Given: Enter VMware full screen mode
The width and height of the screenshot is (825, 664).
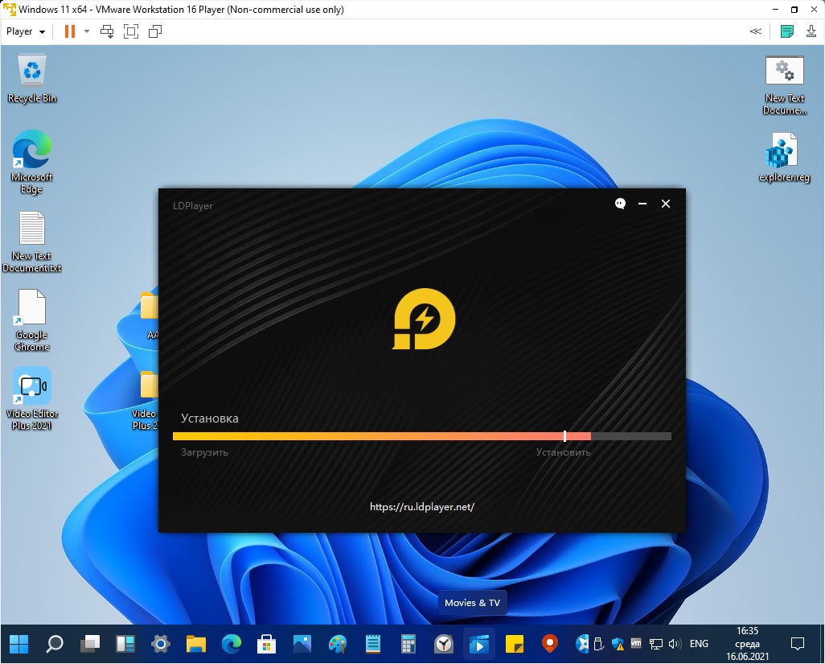Looking at the screenshot, I should [131, 31].
